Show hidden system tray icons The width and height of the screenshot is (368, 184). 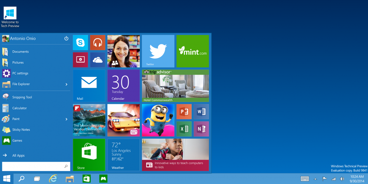coord(315,179)
